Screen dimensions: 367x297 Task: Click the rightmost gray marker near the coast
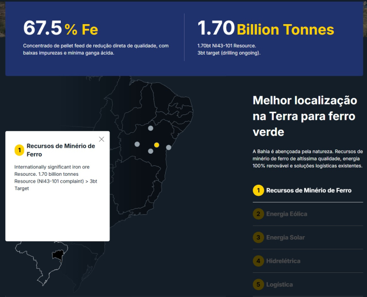click(x=169, y=147)
